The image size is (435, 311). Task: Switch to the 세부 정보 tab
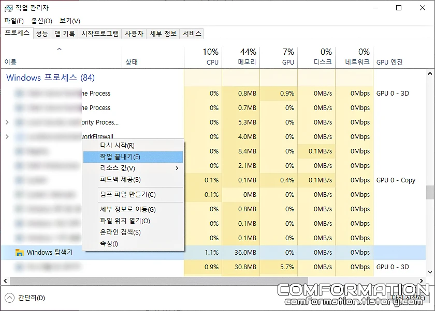pos(163,34)
